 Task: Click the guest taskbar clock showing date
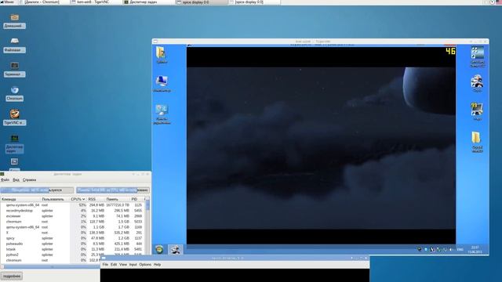(x=475, y=250)
